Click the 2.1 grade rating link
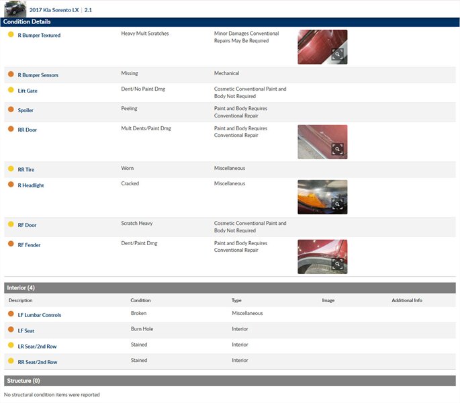This screenshot has height=403, width=460. point(88,10)
